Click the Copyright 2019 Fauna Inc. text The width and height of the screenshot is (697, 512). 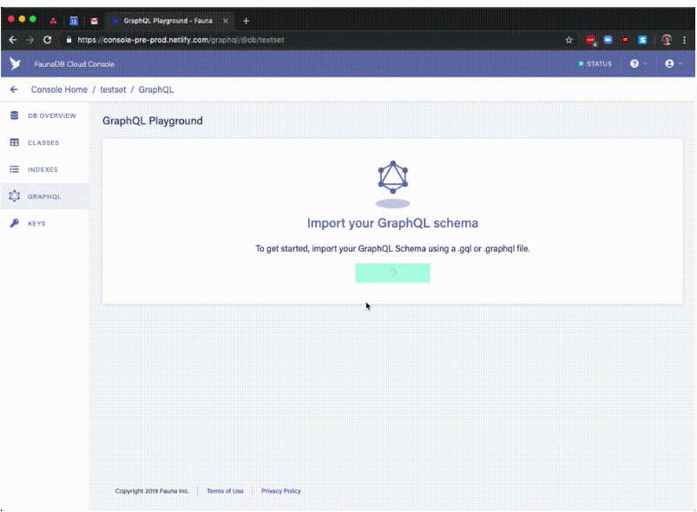click(x=152, y=491)
